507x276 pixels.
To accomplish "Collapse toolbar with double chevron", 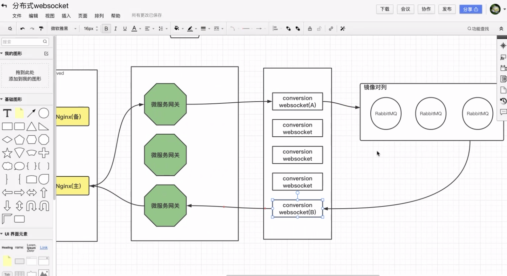I will [501, 29].
